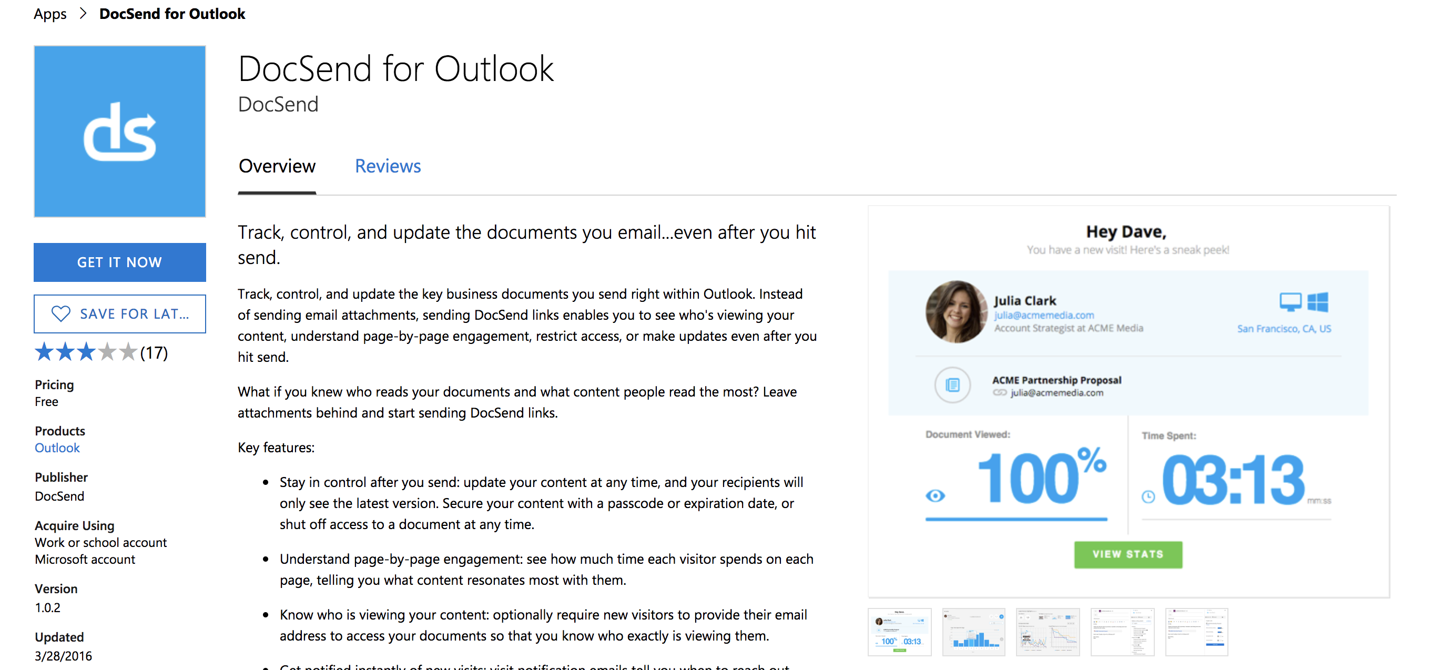Toggle the SAVE FOR LATER checkbox
The width and height of the screenshot is (1443, 670).
tap(120, 314)
